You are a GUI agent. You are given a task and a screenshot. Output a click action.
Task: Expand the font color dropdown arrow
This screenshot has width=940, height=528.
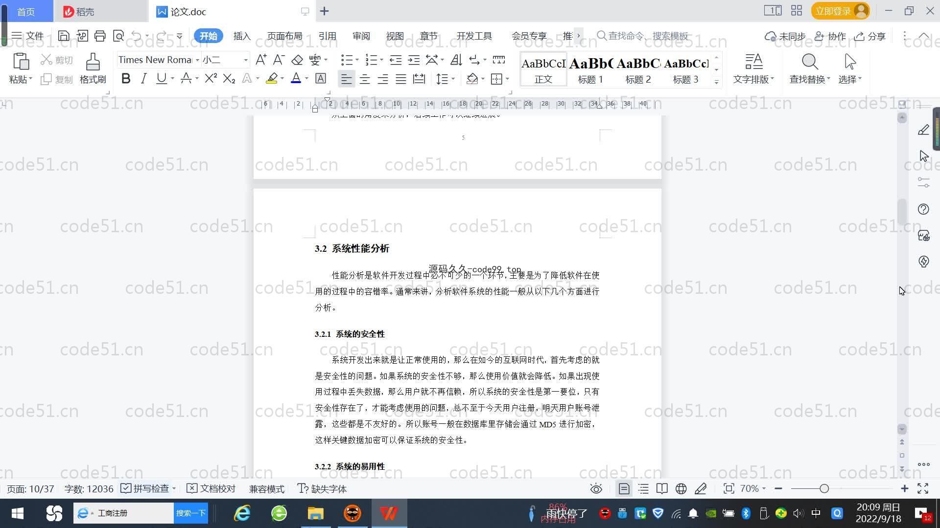click(306, 79)
